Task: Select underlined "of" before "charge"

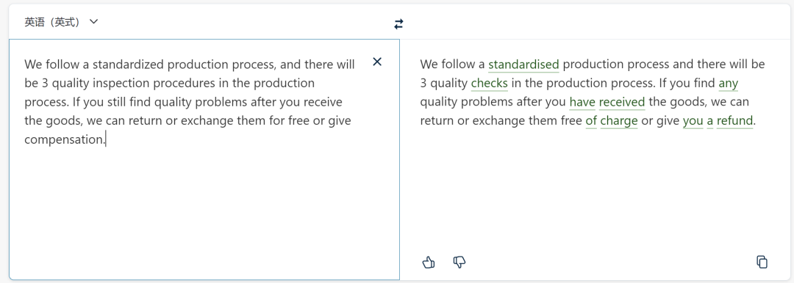Action: click(x=591, y=121)
